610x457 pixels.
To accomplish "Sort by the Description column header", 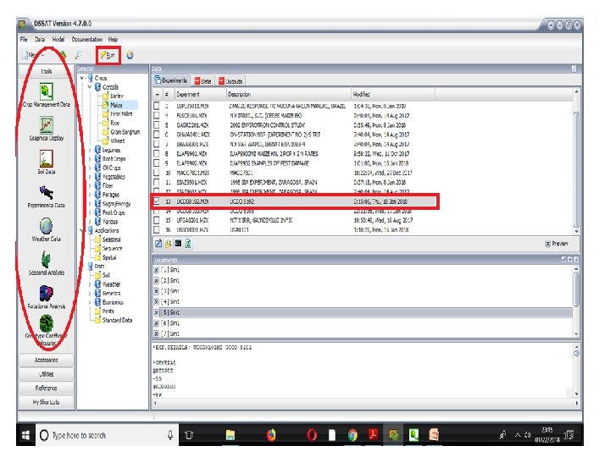I will pyautogui.click(x=288, y=94).
